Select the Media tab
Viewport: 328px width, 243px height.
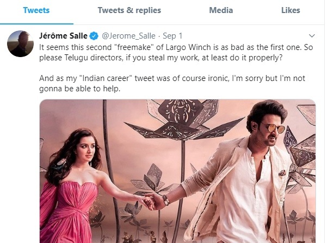click(x=221, y=10)
